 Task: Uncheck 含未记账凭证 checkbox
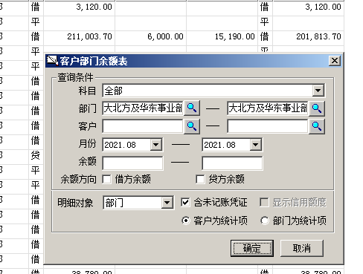[x=185, y=202]
